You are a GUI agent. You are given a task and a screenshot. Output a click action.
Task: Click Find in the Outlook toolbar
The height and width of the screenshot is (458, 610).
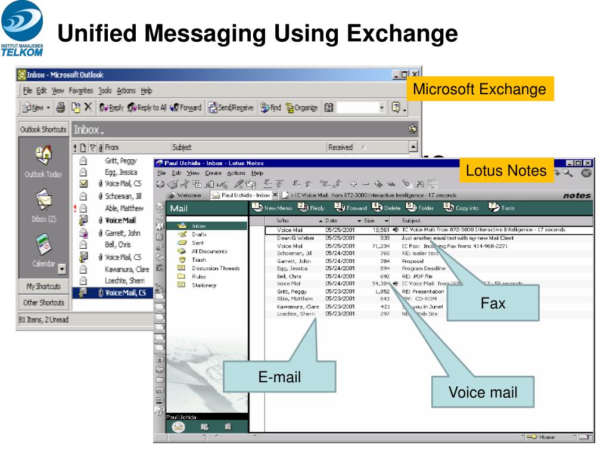tap(271, 107)
